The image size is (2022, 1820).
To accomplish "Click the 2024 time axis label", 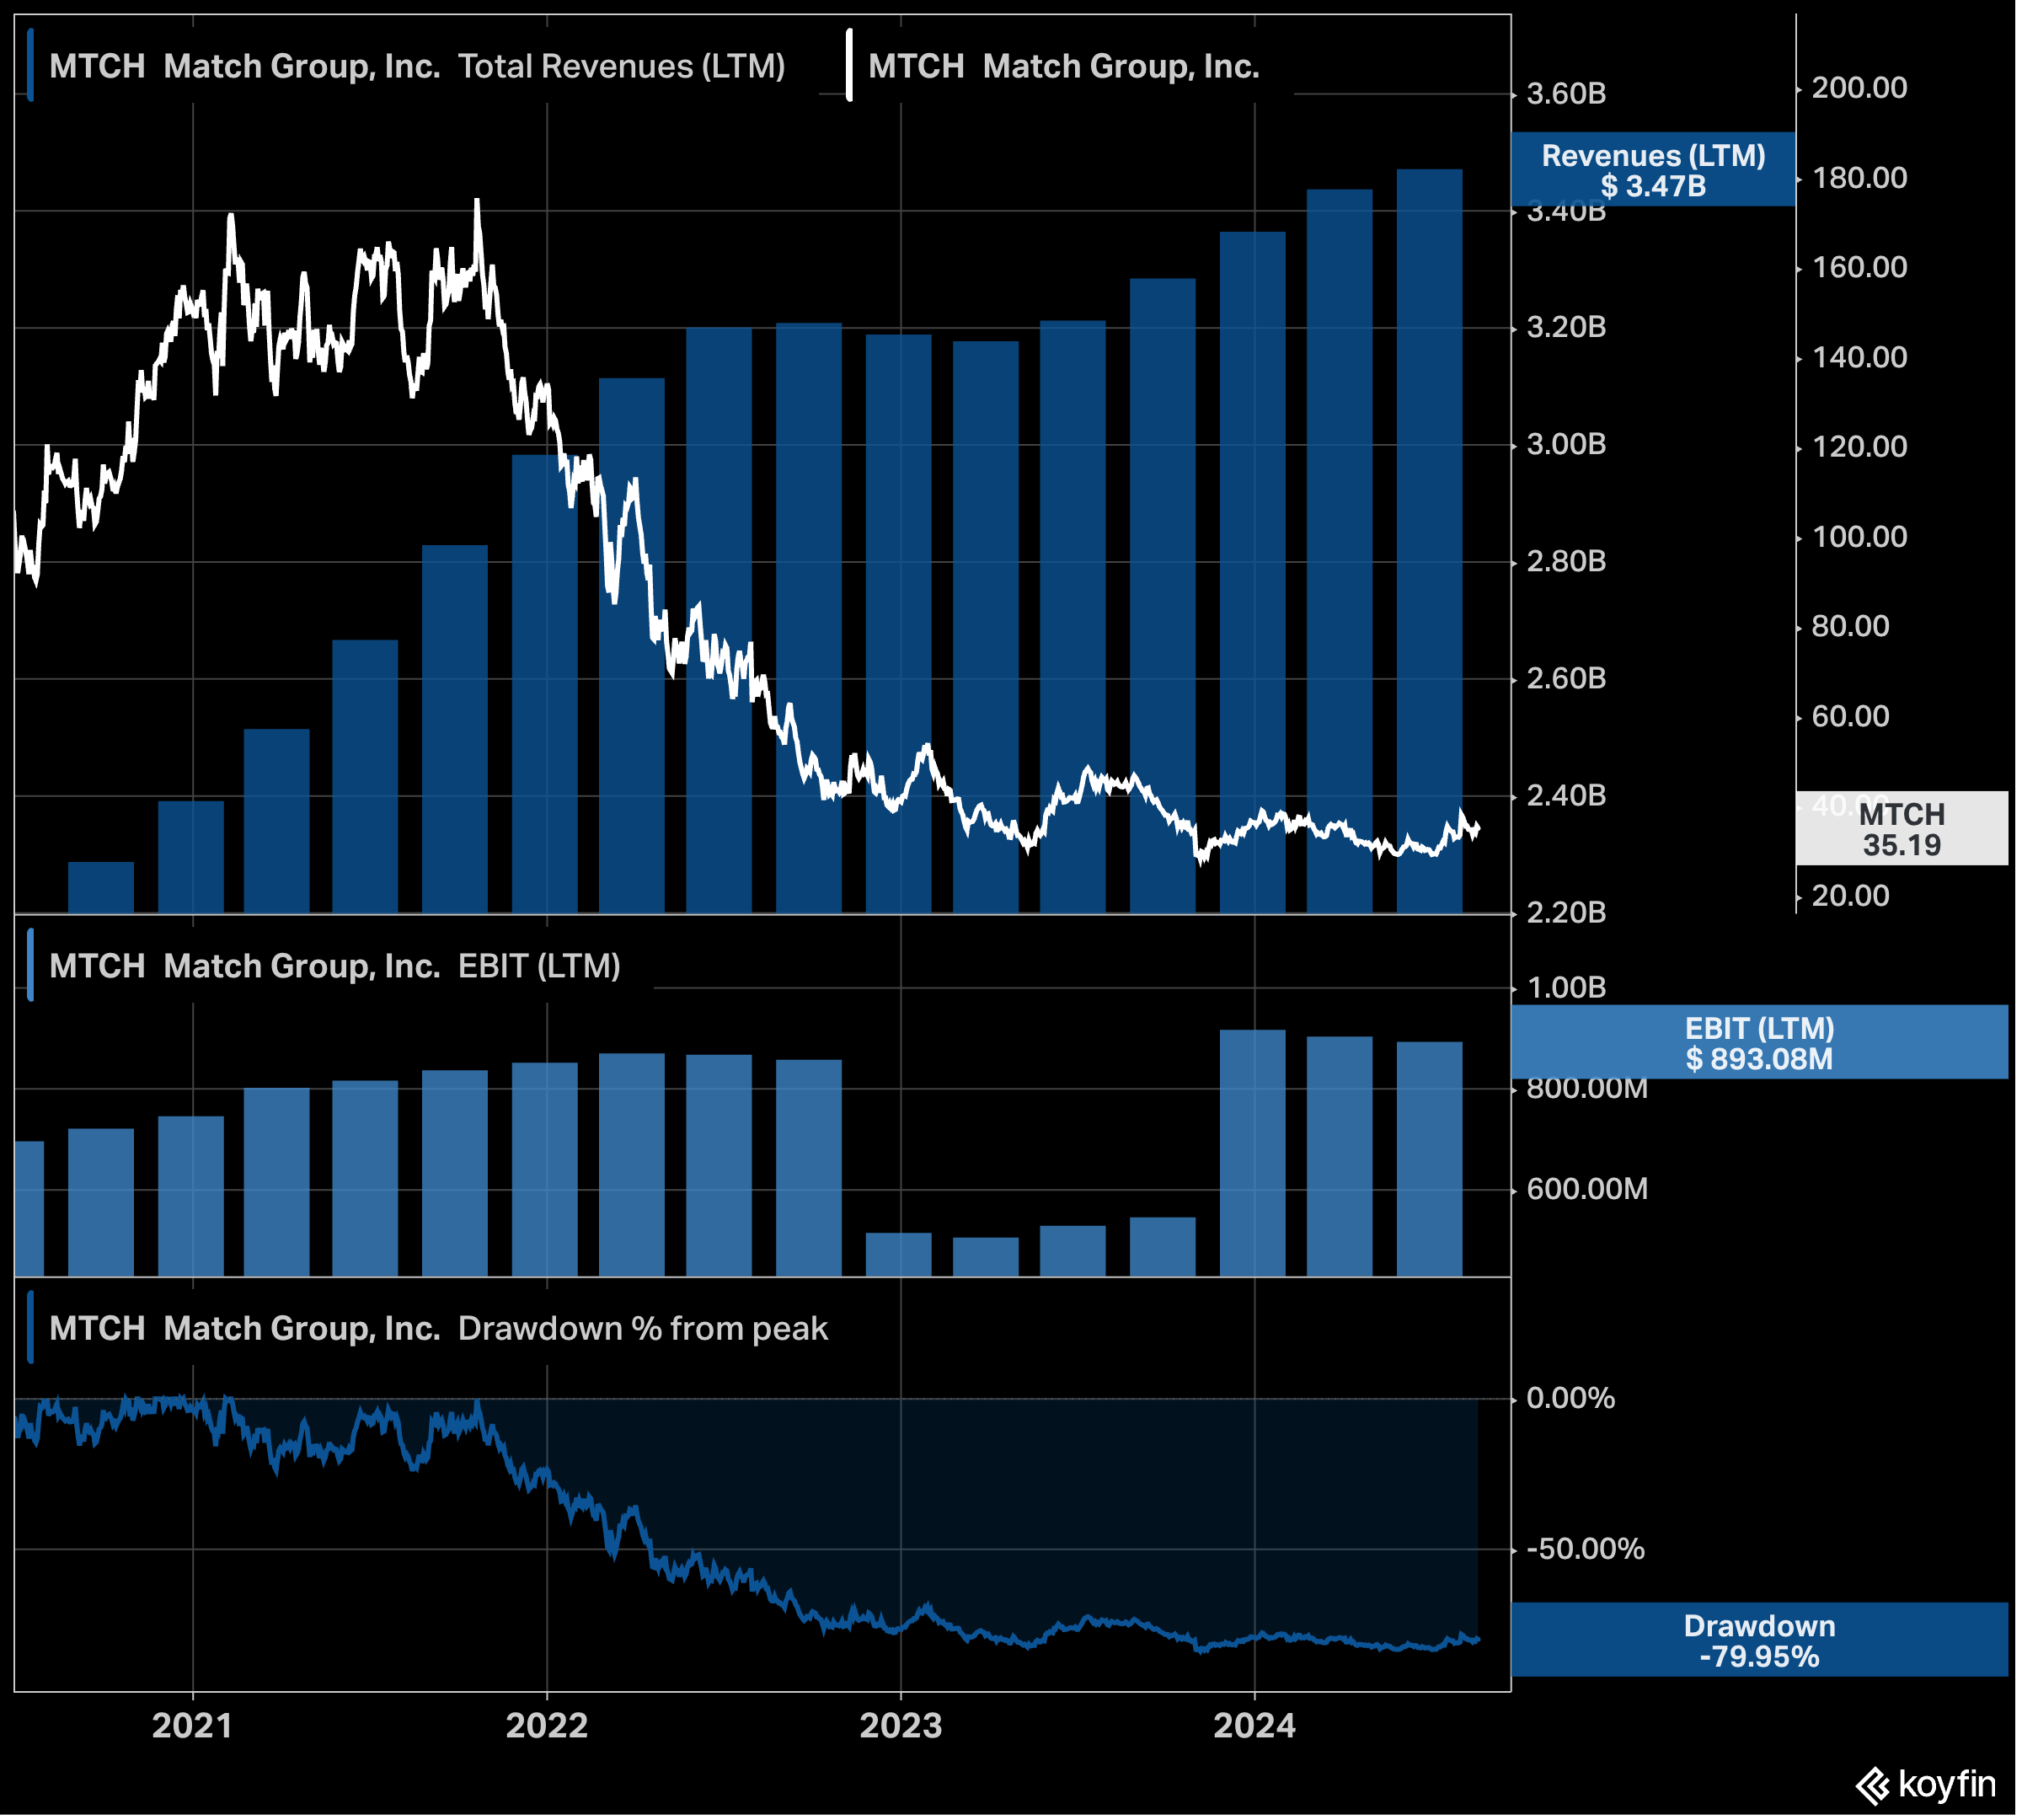I will click(x=1254, y=1726).
